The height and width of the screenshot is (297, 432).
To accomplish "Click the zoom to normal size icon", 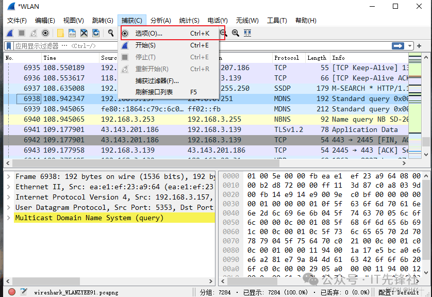I will [x=235, y=33].
